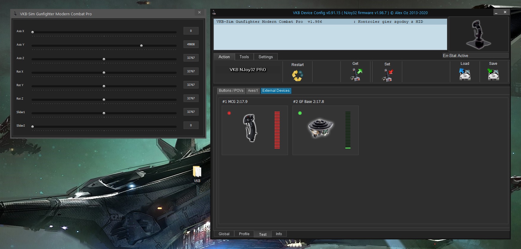Click the GF Base green level bar
The height and width of the screenshot is (249, 521).
click(348, 130)
